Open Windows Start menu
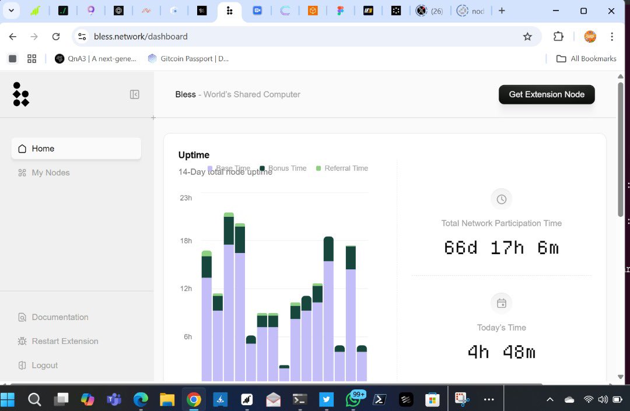 [x=8, y=399]
